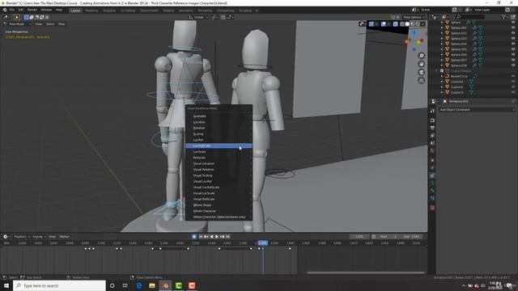Screen dimensions: 518x291
Task: Choose Location in Insert Keyframe Menu
Action: (x=219, y=122)
